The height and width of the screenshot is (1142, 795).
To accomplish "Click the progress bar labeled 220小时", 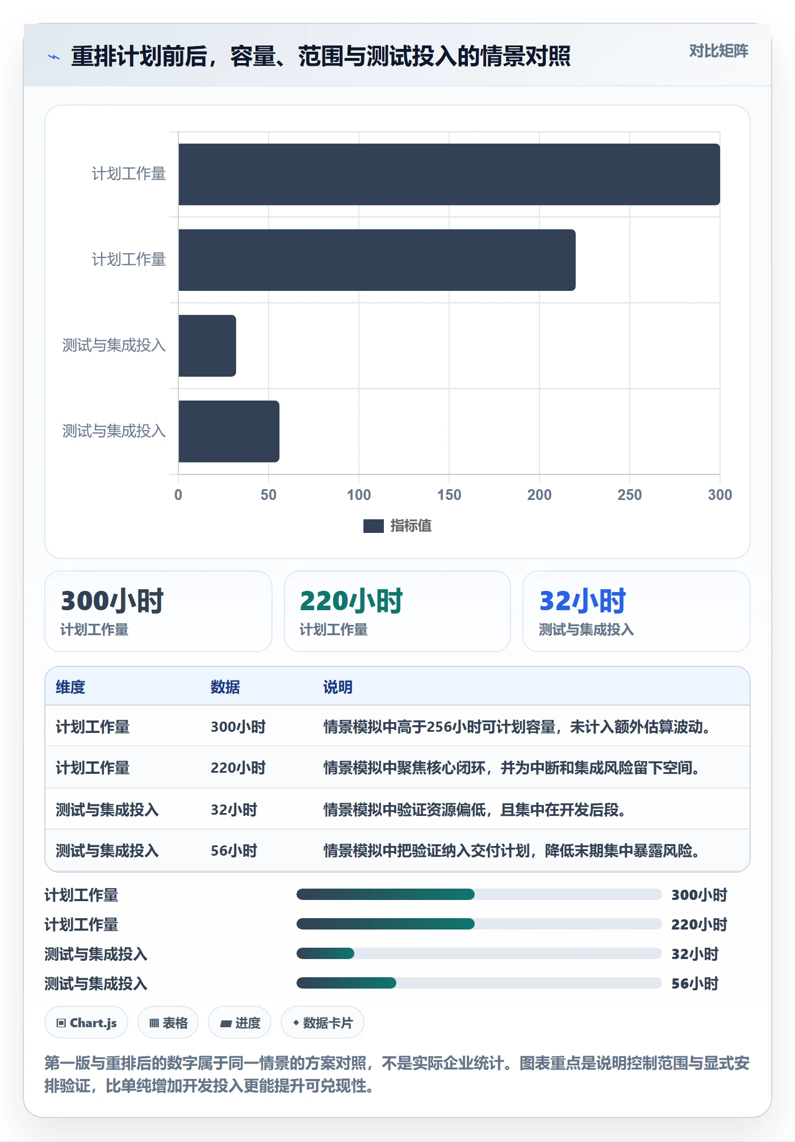I will pyautogui.click(x=479, y=924).
